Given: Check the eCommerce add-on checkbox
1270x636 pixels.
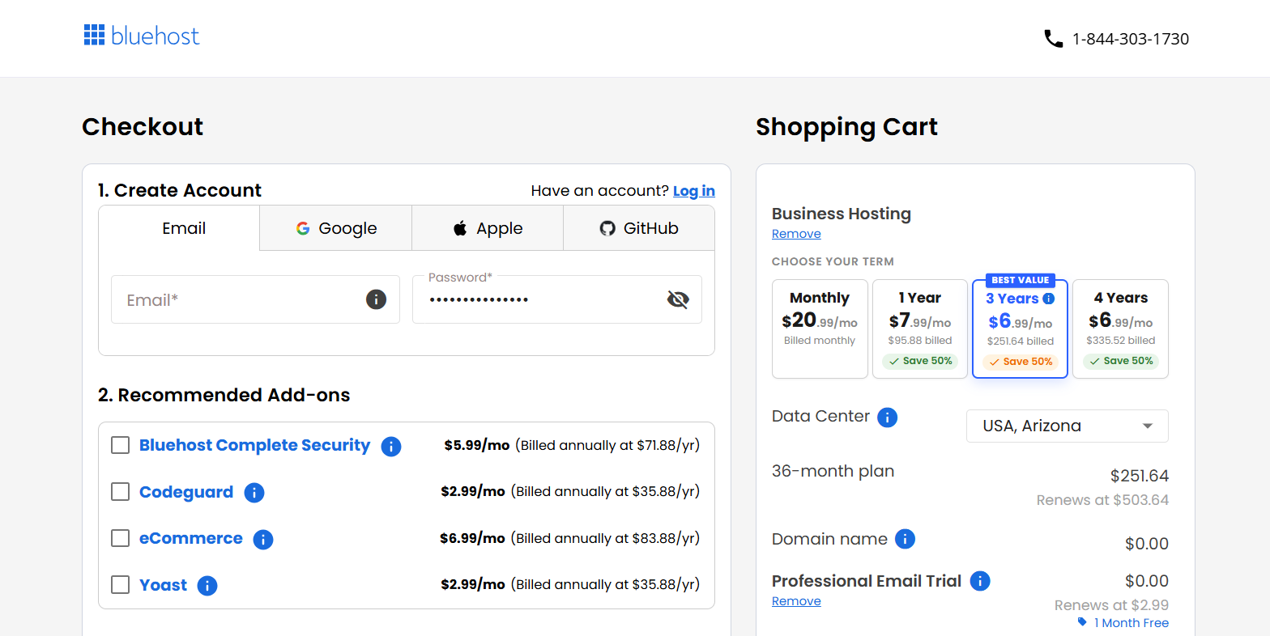Looking at the screenshot, I should (x=120, y=538).
